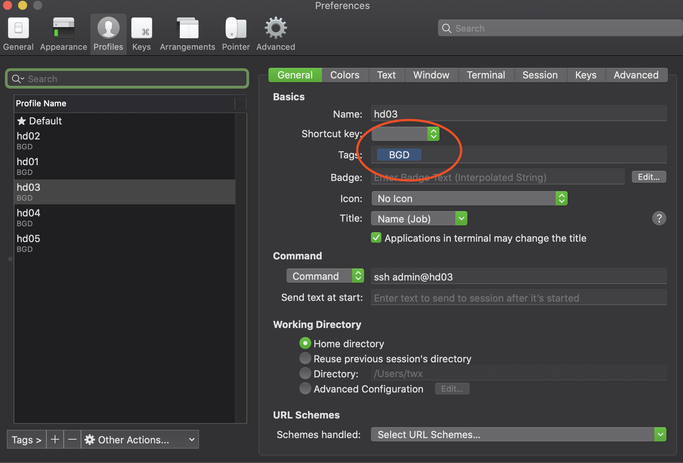
Task: Select the Directory radio option
Action: [305, 374]
